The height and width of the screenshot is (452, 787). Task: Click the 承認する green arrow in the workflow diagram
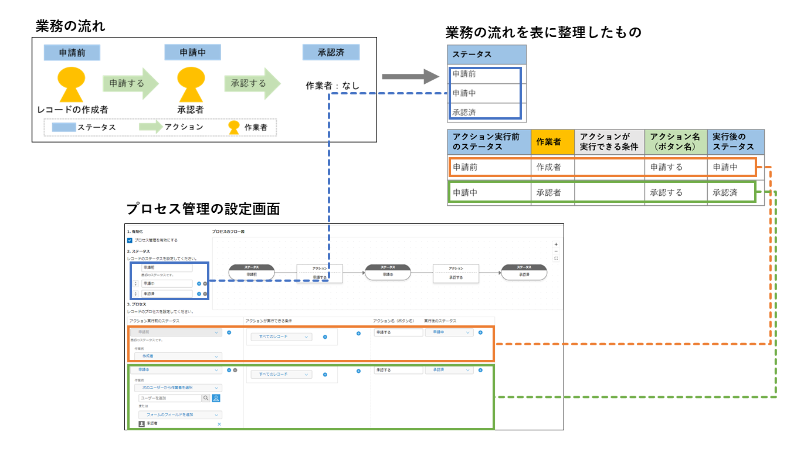[x=252, y=83]
